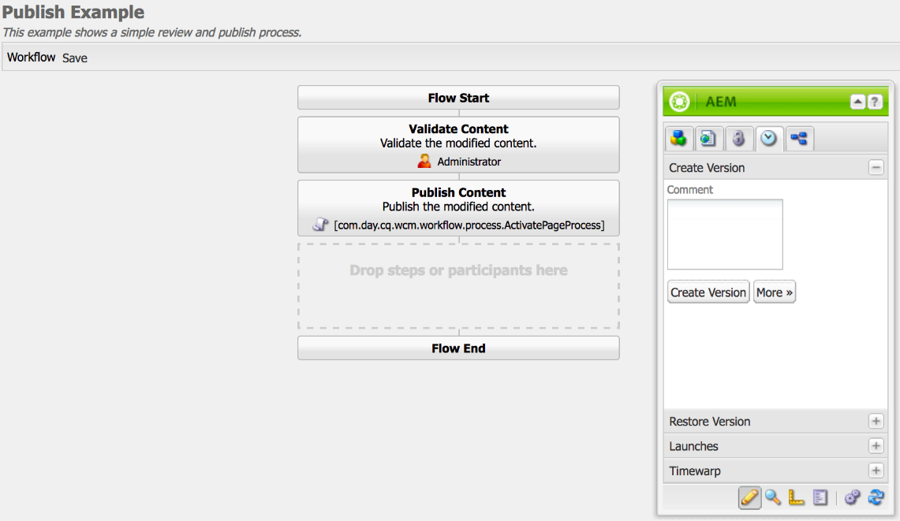Switch to the Components tab in Sidekick
This screenshot has height=521, width=900.
pyautogui.click(x=678, y=139)
